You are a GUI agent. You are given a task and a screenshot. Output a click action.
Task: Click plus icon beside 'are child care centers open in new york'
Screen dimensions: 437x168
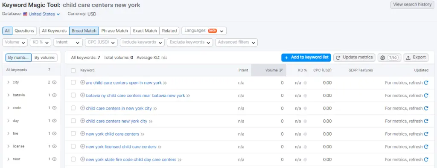point(82,82)
